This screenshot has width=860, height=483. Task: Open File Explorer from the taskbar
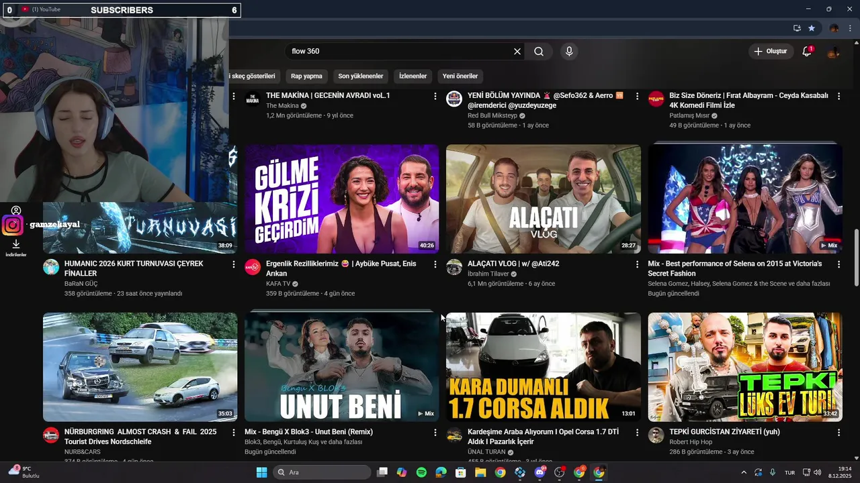click(x=480, y=472)
